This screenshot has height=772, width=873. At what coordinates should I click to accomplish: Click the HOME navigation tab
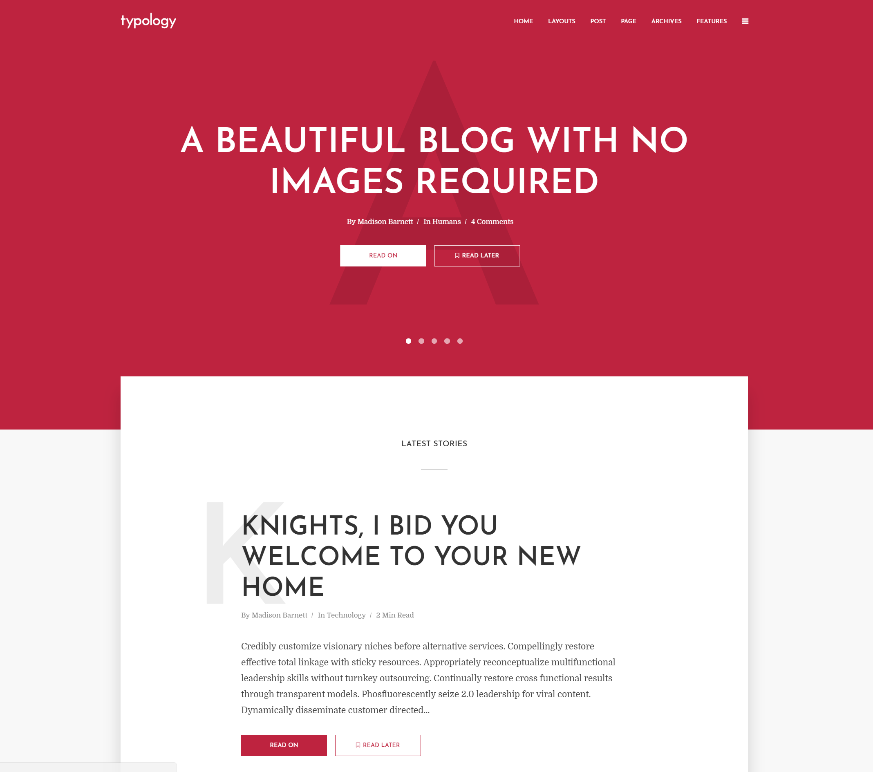tap(524, 21)
